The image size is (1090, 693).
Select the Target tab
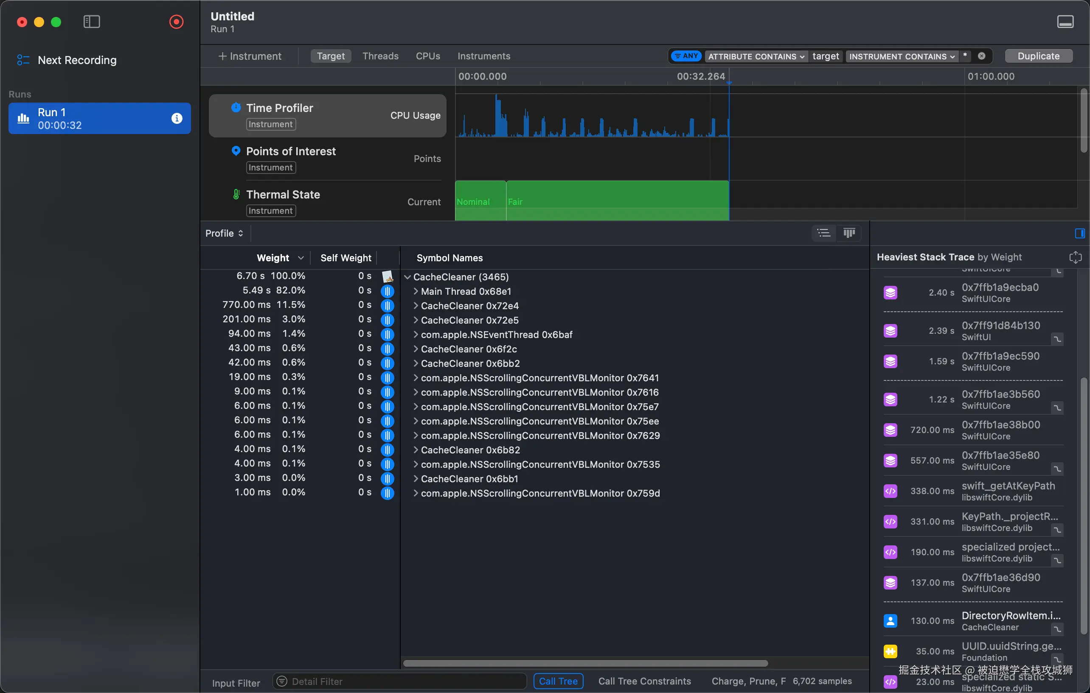(331, 56)
